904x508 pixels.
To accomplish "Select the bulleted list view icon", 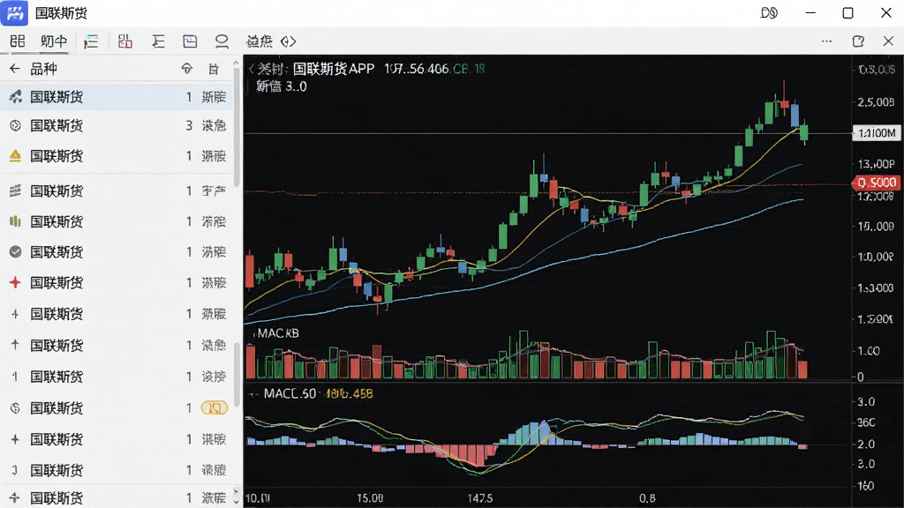I will [x=91, y=41].
